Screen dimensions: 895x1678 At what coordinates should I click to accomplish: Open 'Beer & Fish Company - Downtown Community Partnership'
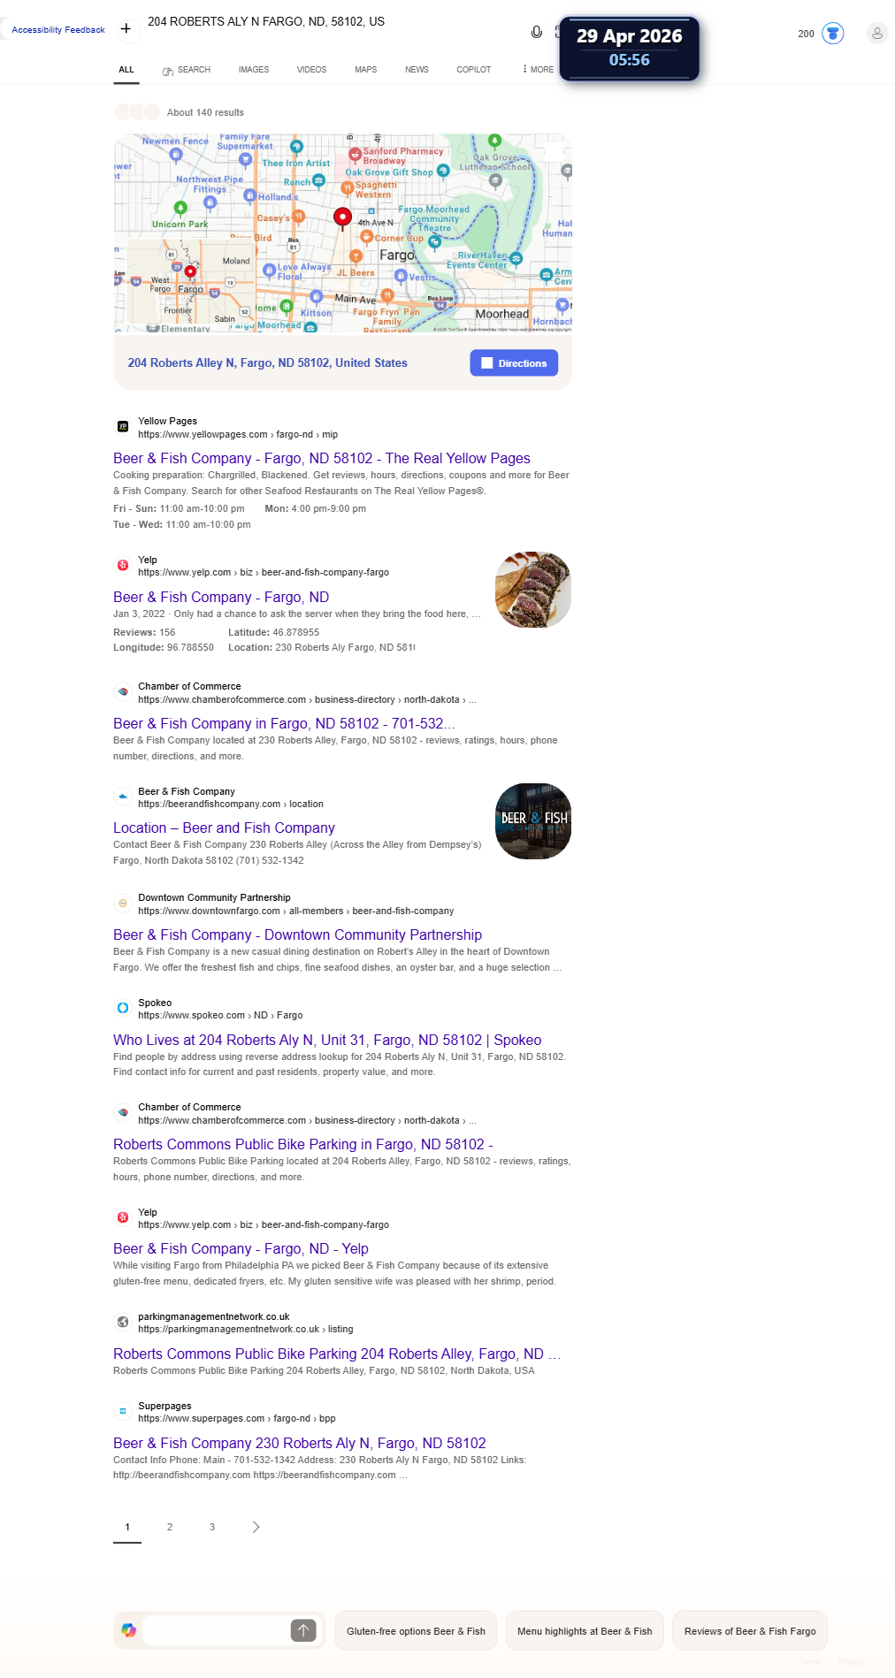click(297, 935)
